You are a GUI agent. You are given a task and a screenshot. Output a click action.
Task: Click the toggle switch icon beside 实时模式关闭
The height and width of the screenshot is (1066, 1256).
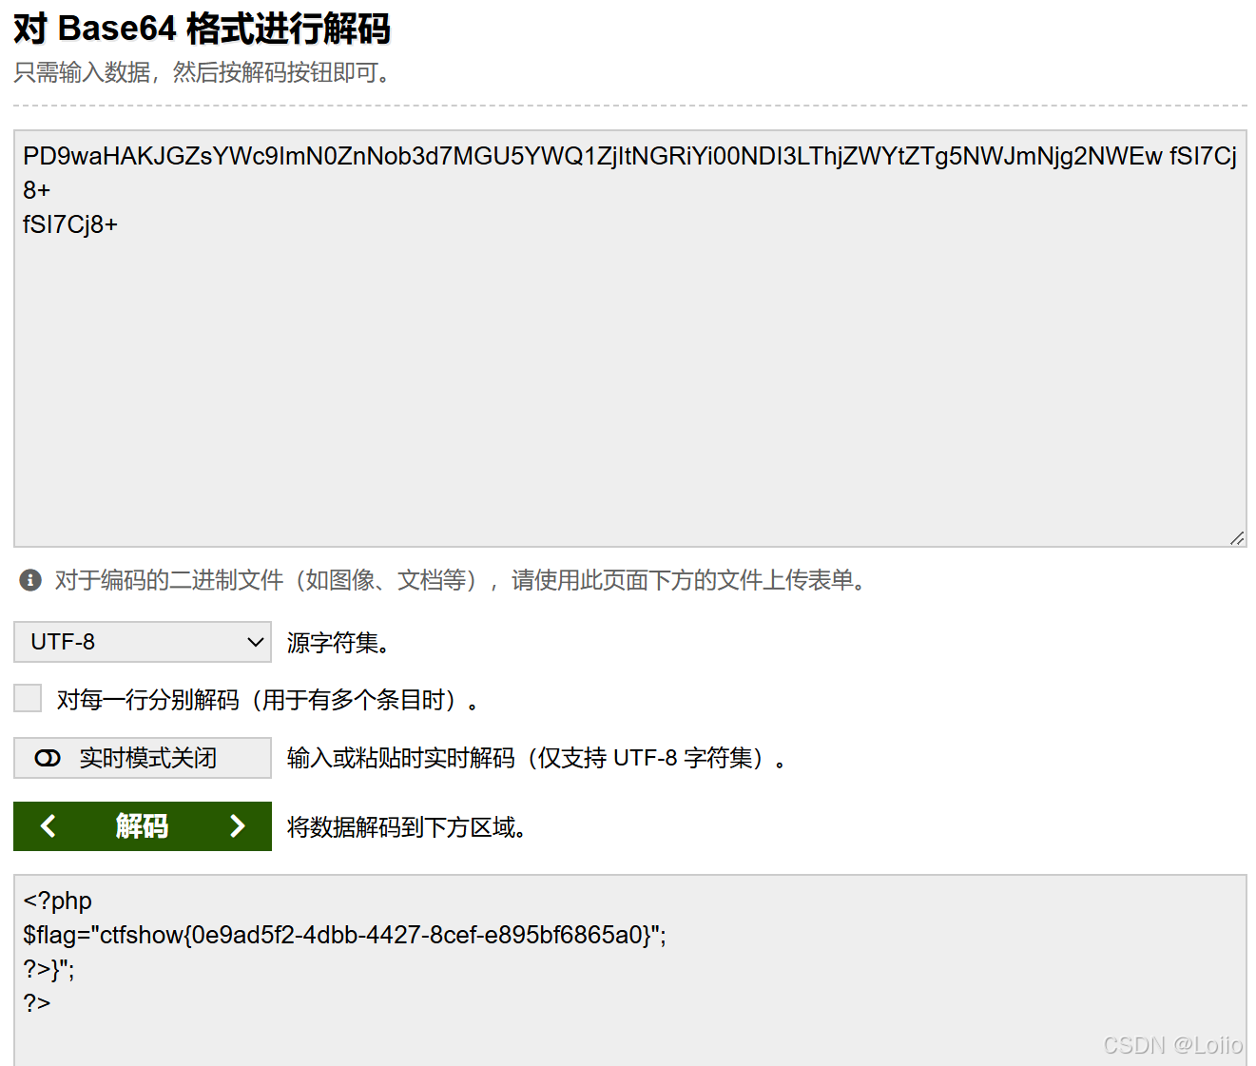click(x=46, y=758)
